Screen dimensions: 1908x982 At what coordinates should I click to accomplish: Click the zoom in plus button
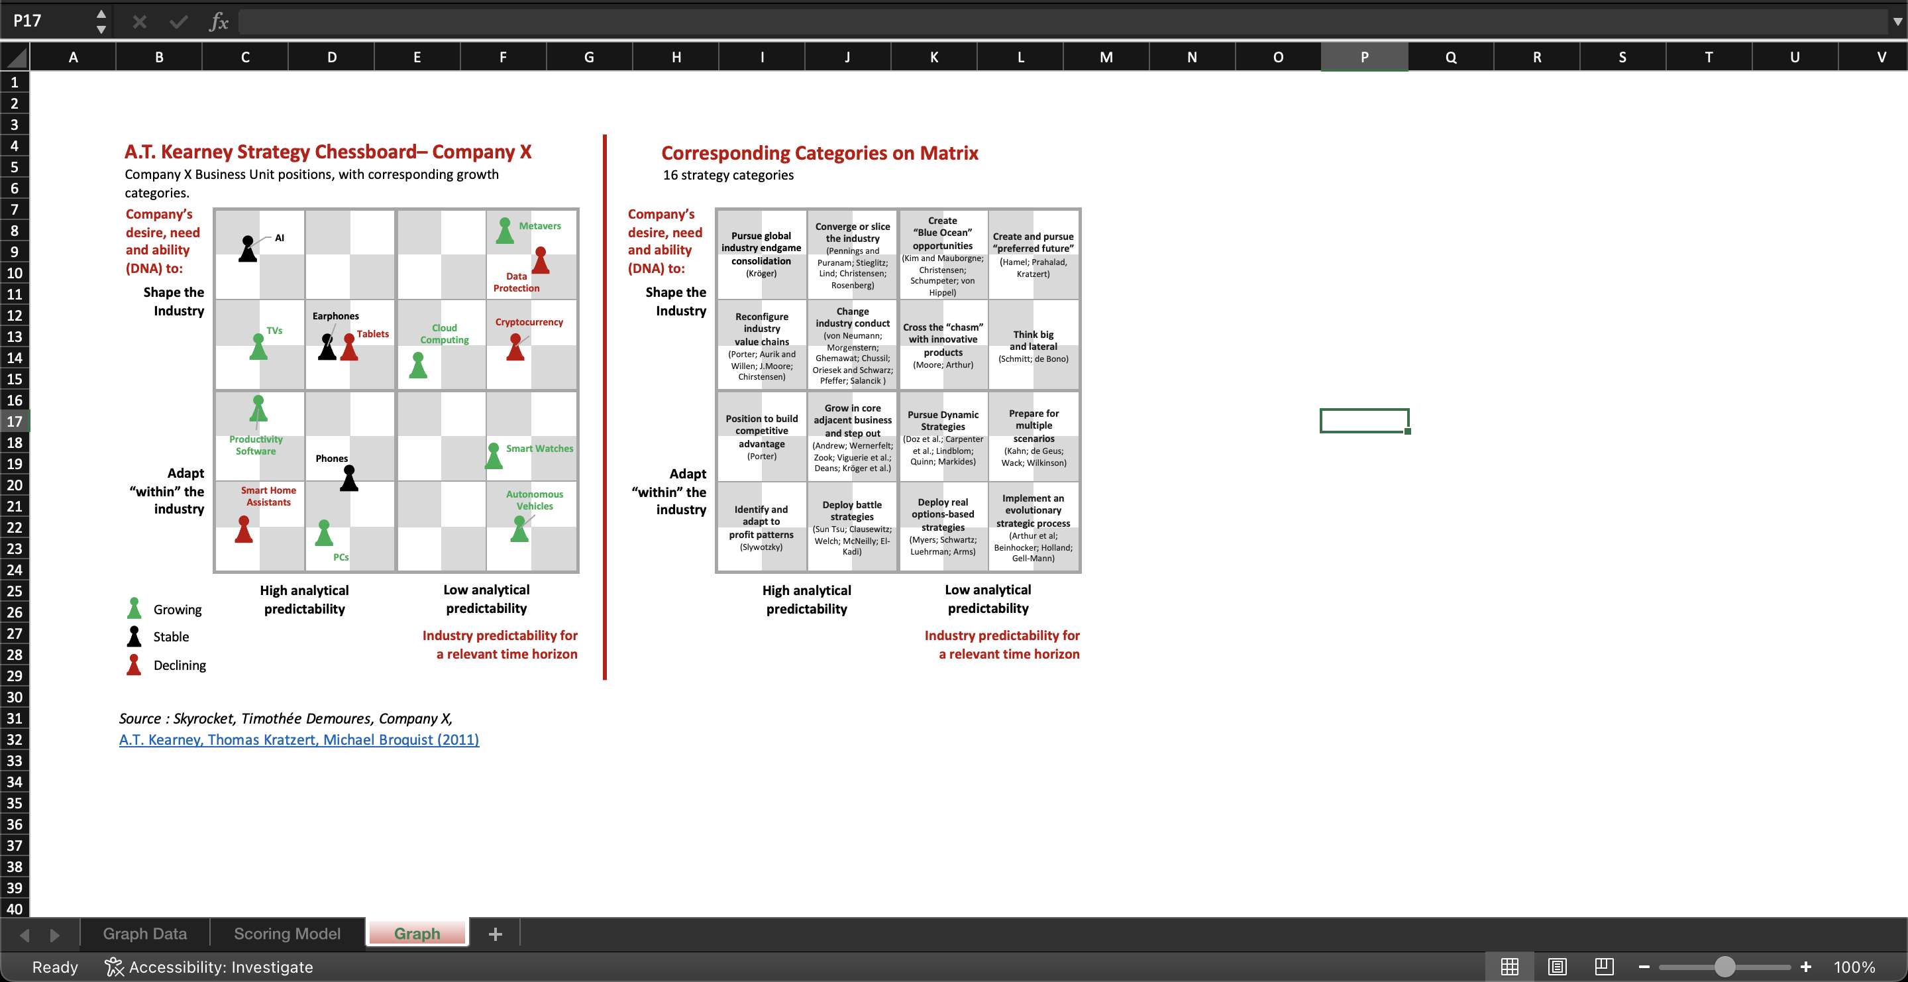(x=1805, y=967)
